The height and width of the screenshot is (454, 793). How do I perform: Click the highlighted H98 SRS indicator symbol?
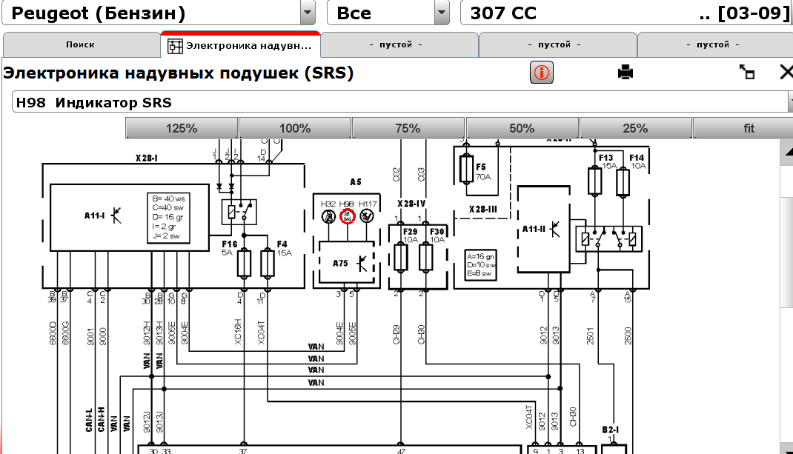(348, 216)
